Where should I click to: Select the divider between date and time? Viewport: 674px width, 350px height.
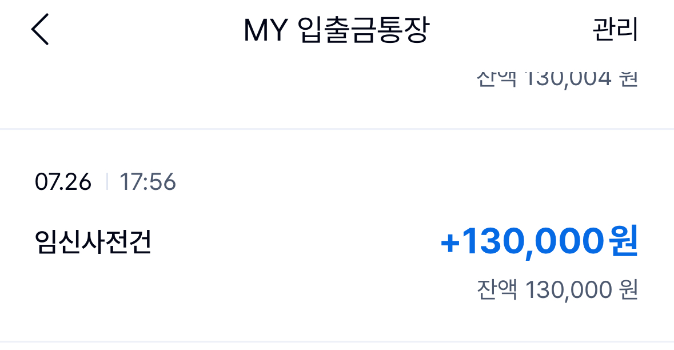pos(109,182)
